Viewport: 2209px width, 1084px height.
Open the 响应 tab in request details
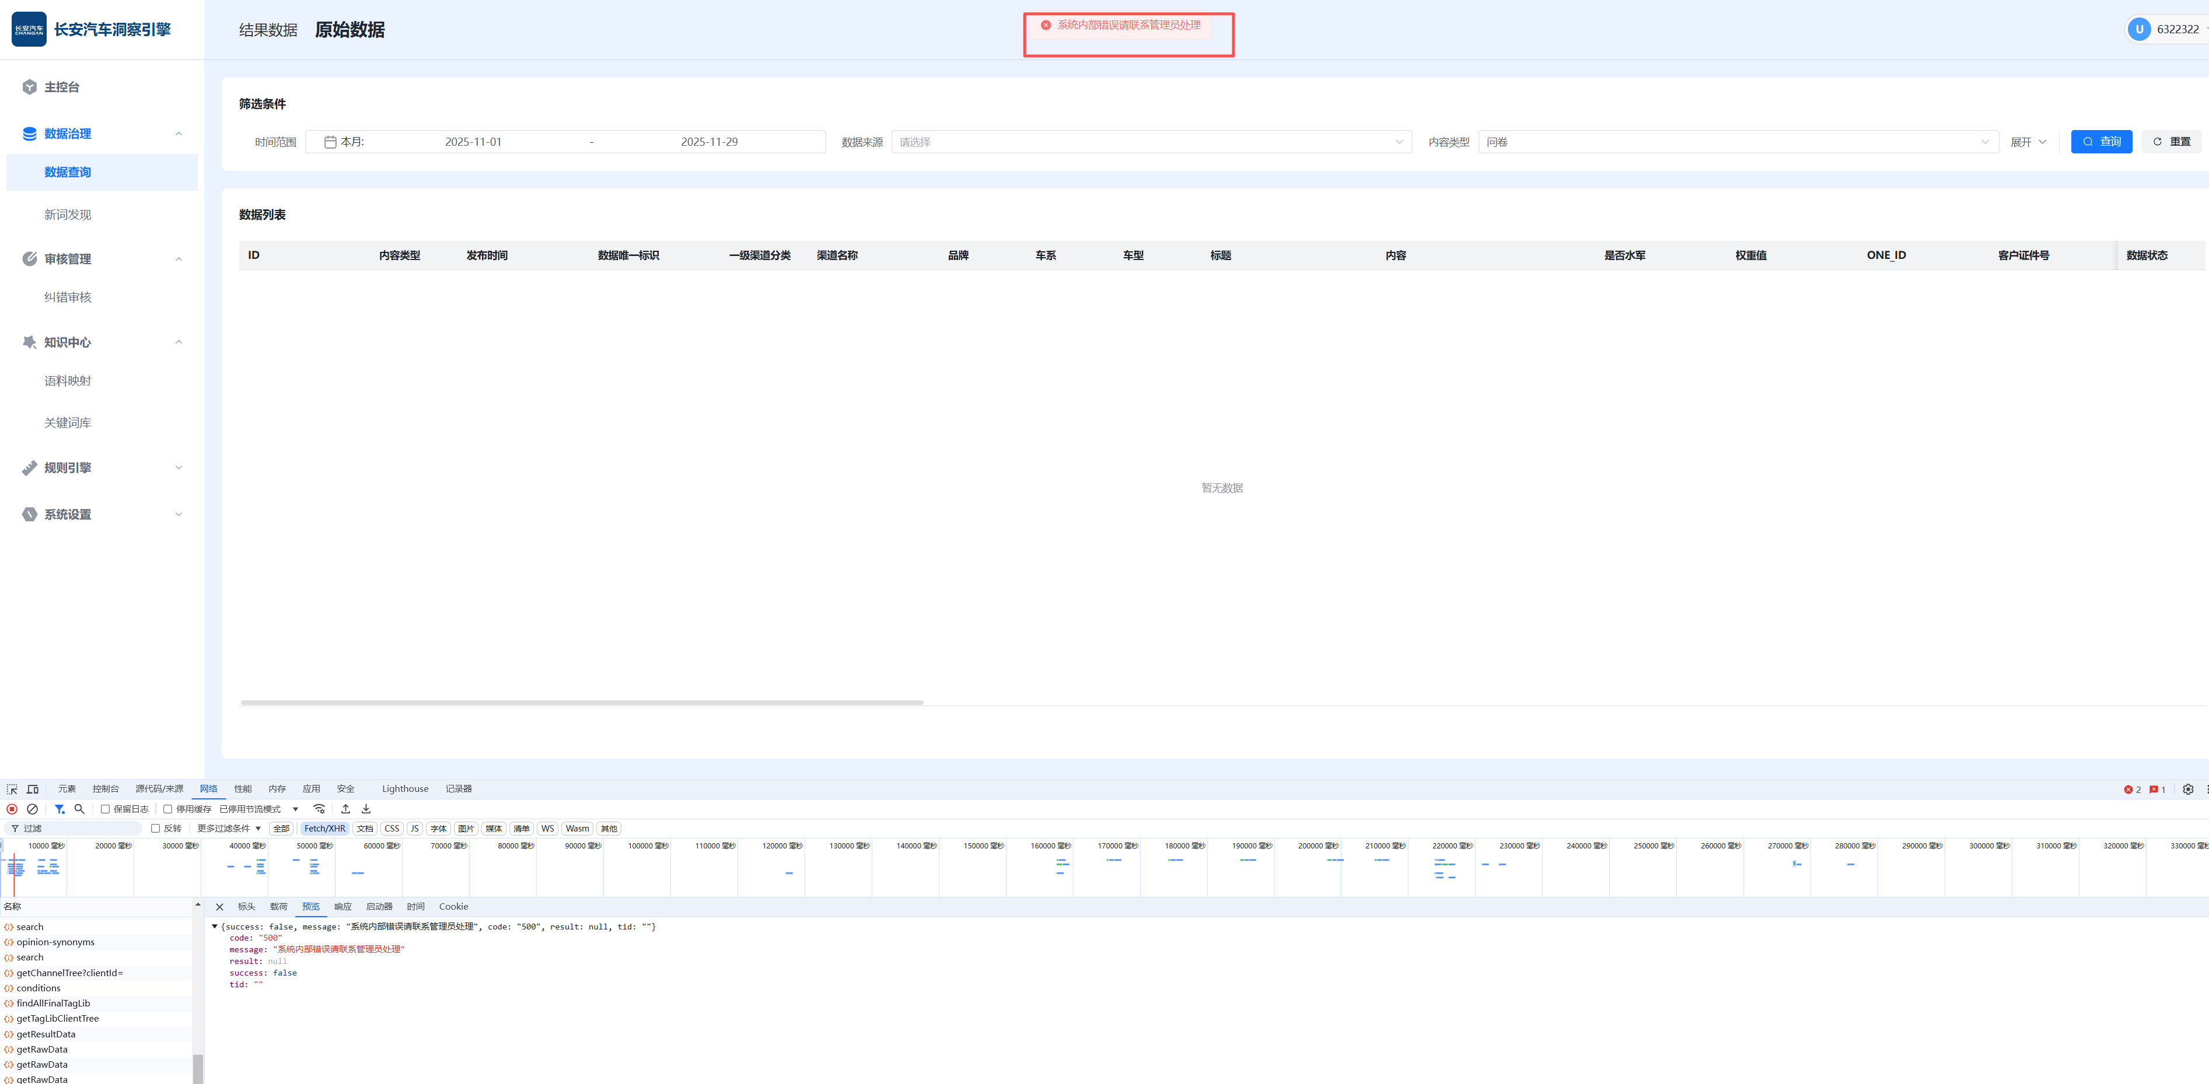343,907
